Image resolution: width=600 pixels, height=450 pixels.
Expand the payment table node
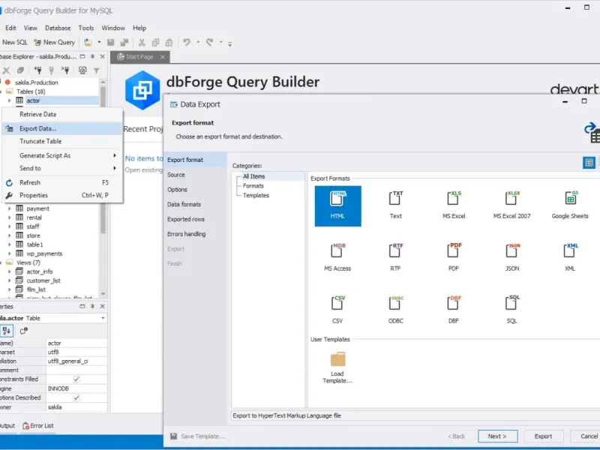(x=9, y=208)
